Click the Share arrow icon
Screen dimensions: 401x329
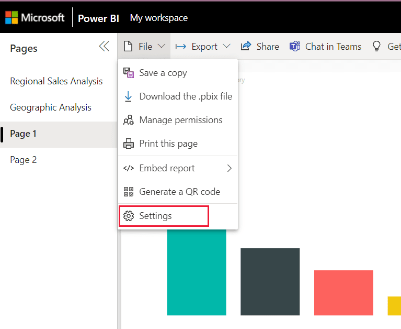(x=246, y=46)
